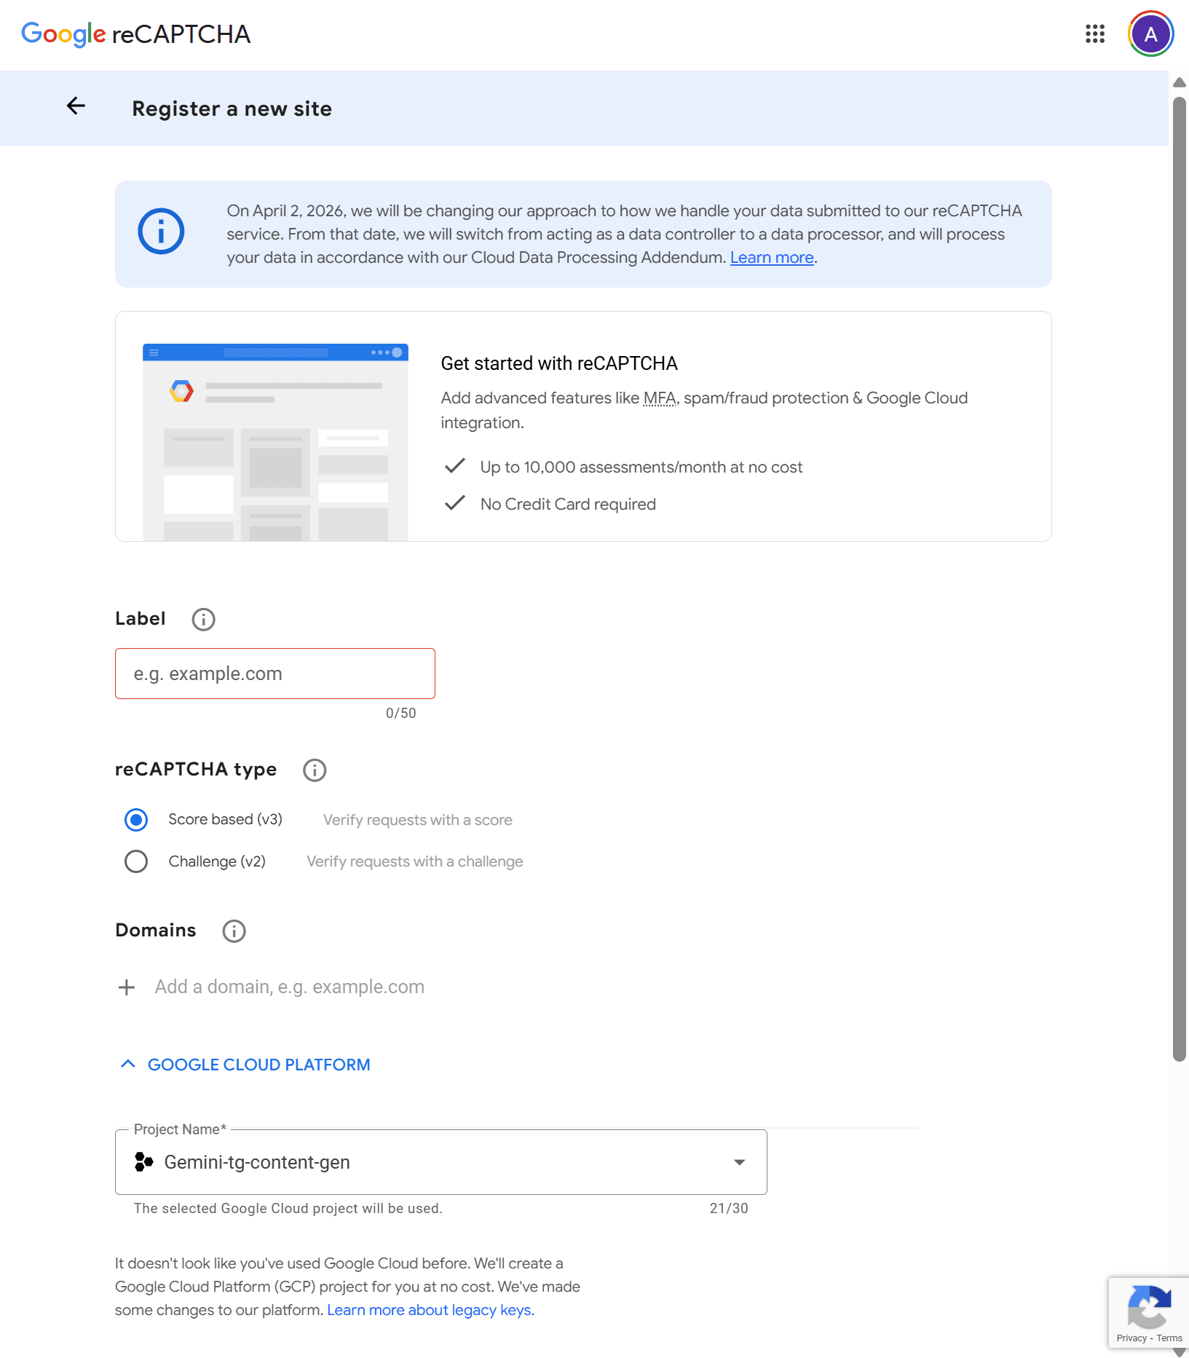Open the account avatar menu
The image size is (1189, 1358).
(x=1150, y=34)
